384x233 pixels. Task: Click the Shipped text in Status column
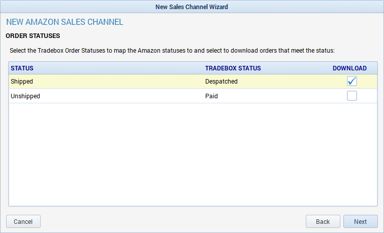(x=22, y=82)
